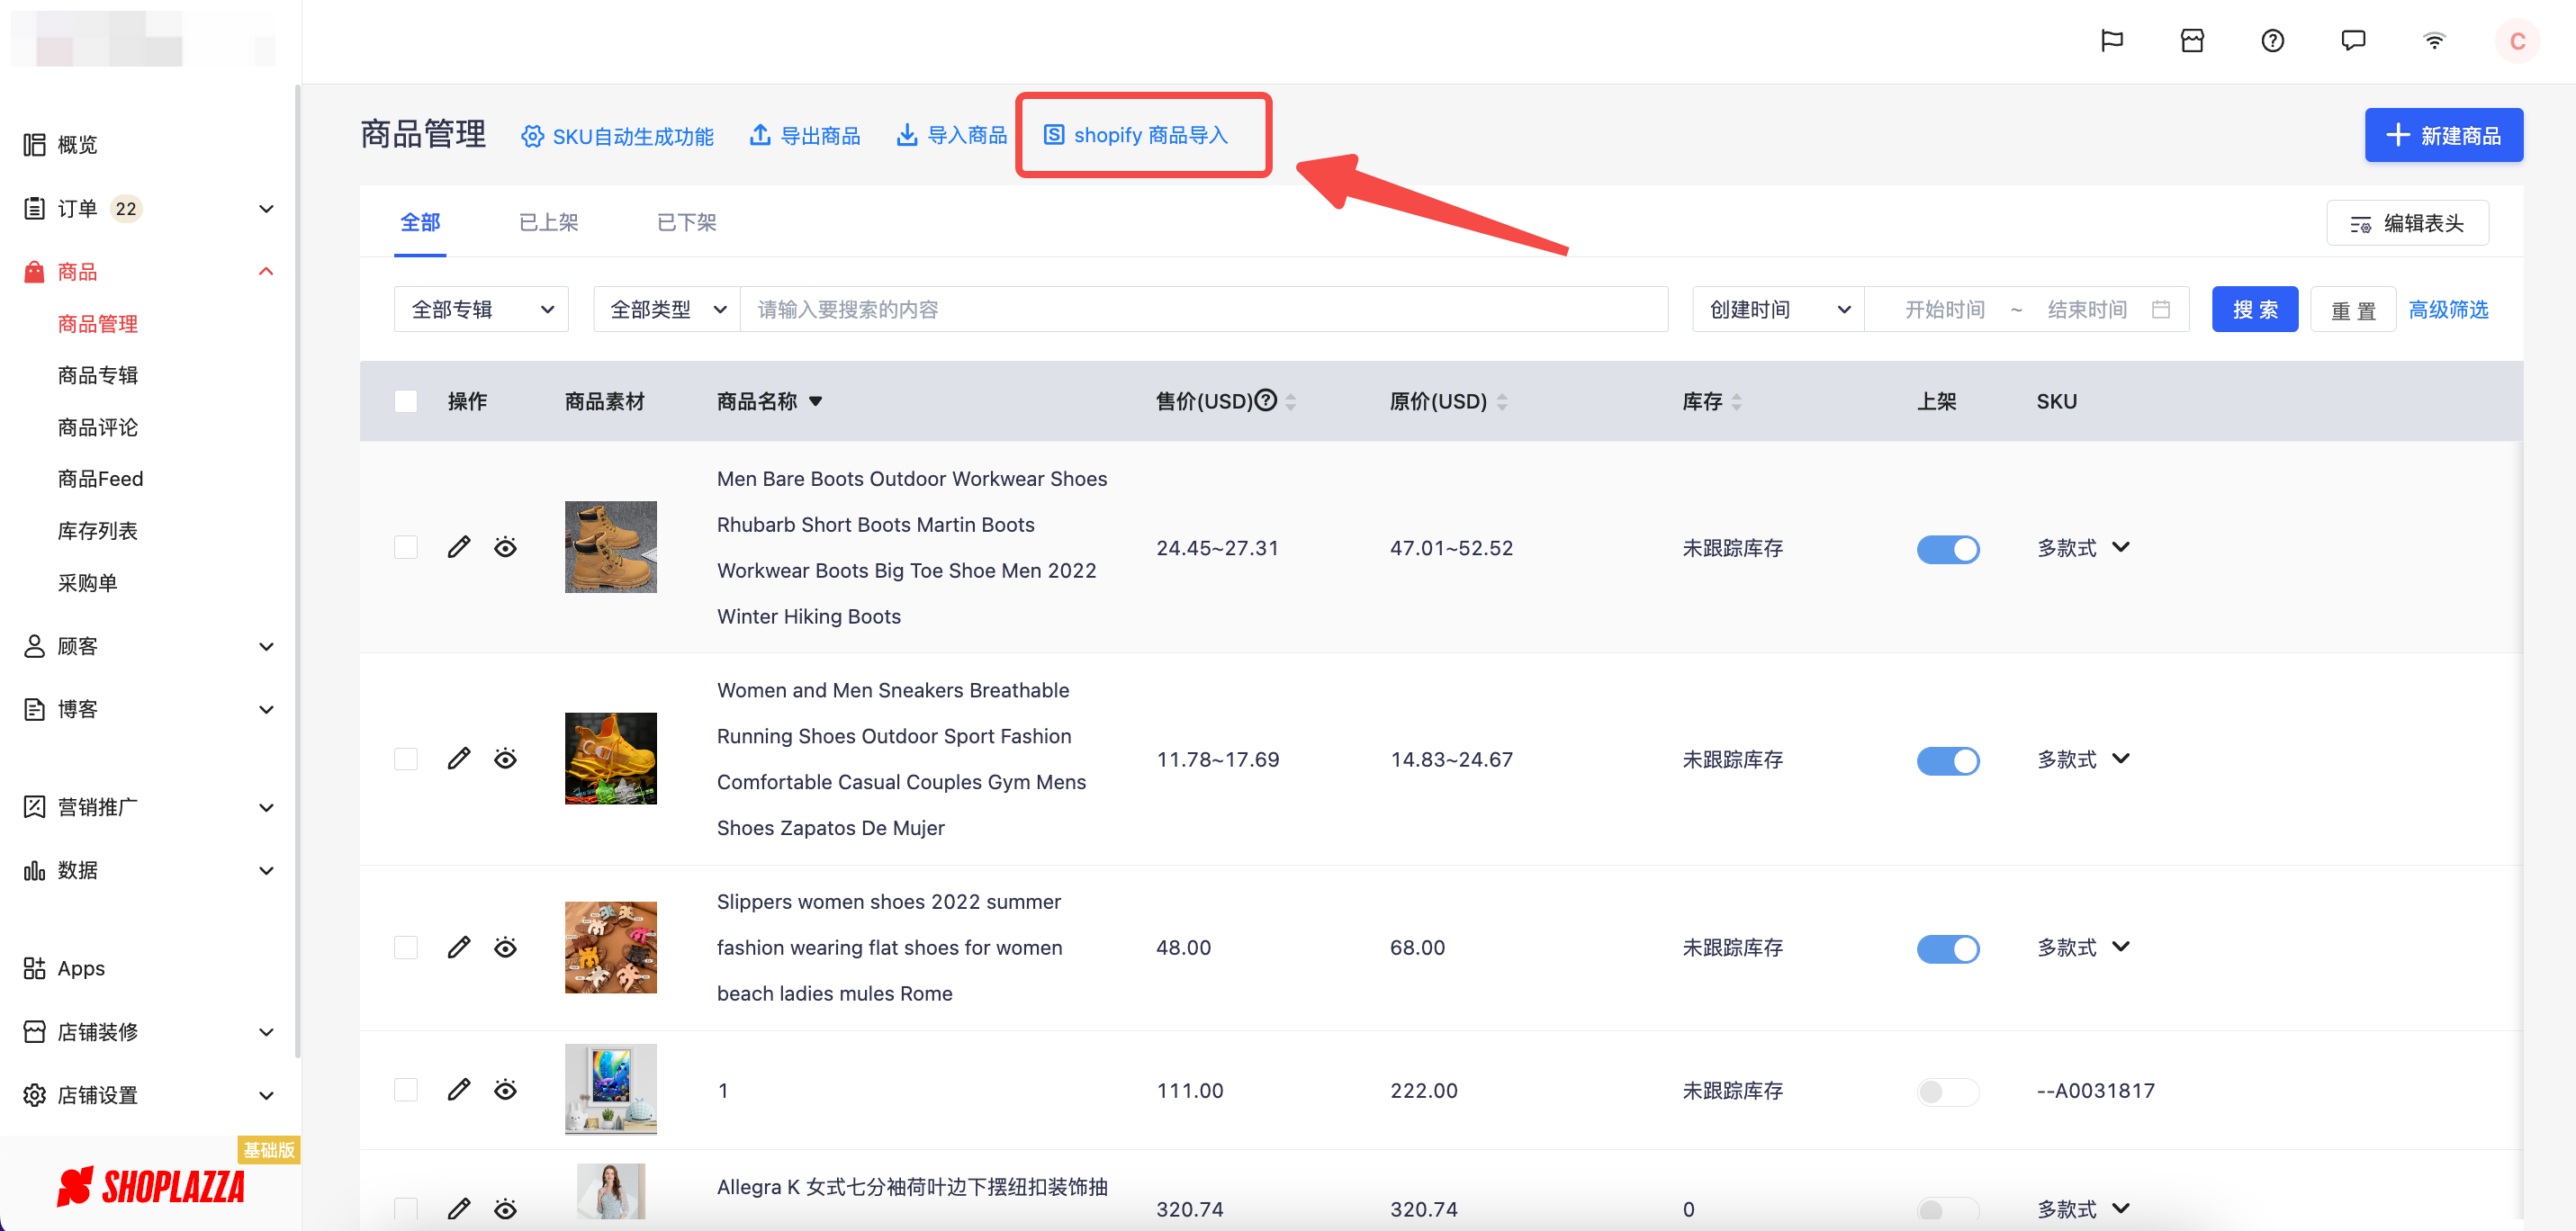Check the select-all checkbox in table header
2576x1231 pixels.
pos(405,401)
